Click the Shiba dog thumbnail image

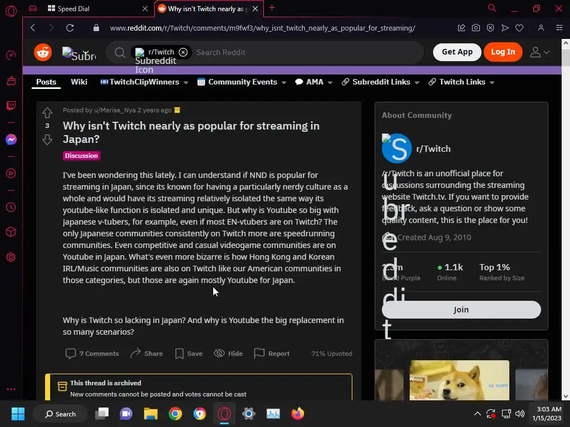click(459, 380)
